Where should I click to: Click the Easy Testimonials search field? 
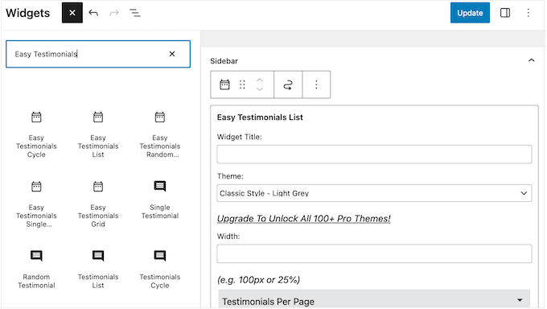point(98,54)
